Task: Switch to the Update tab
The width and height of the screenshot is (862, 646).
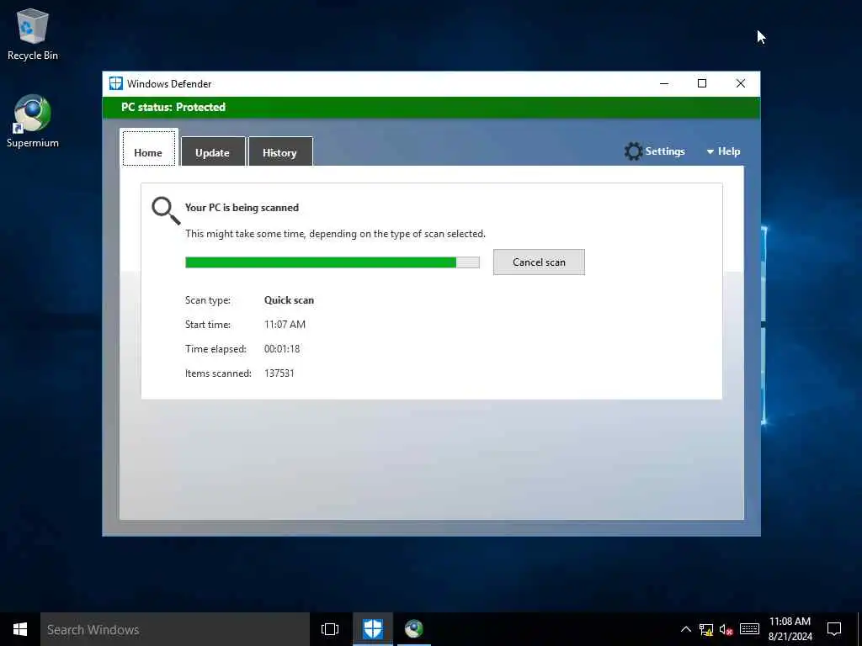Action: click(x=213, y=151)
